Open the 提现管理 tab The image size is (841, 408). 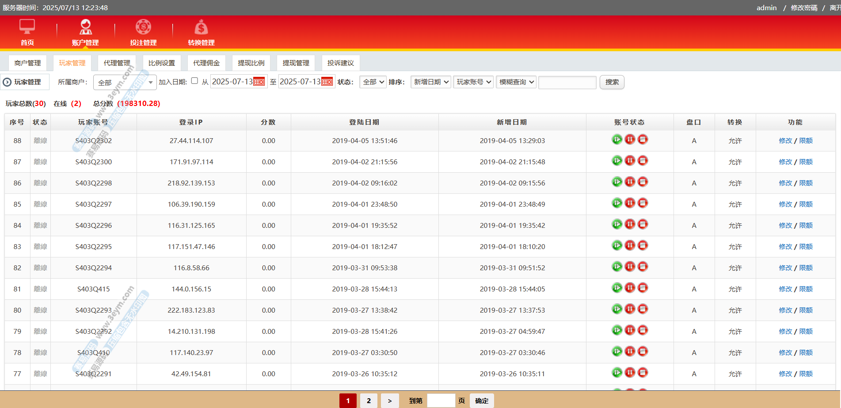296,63
